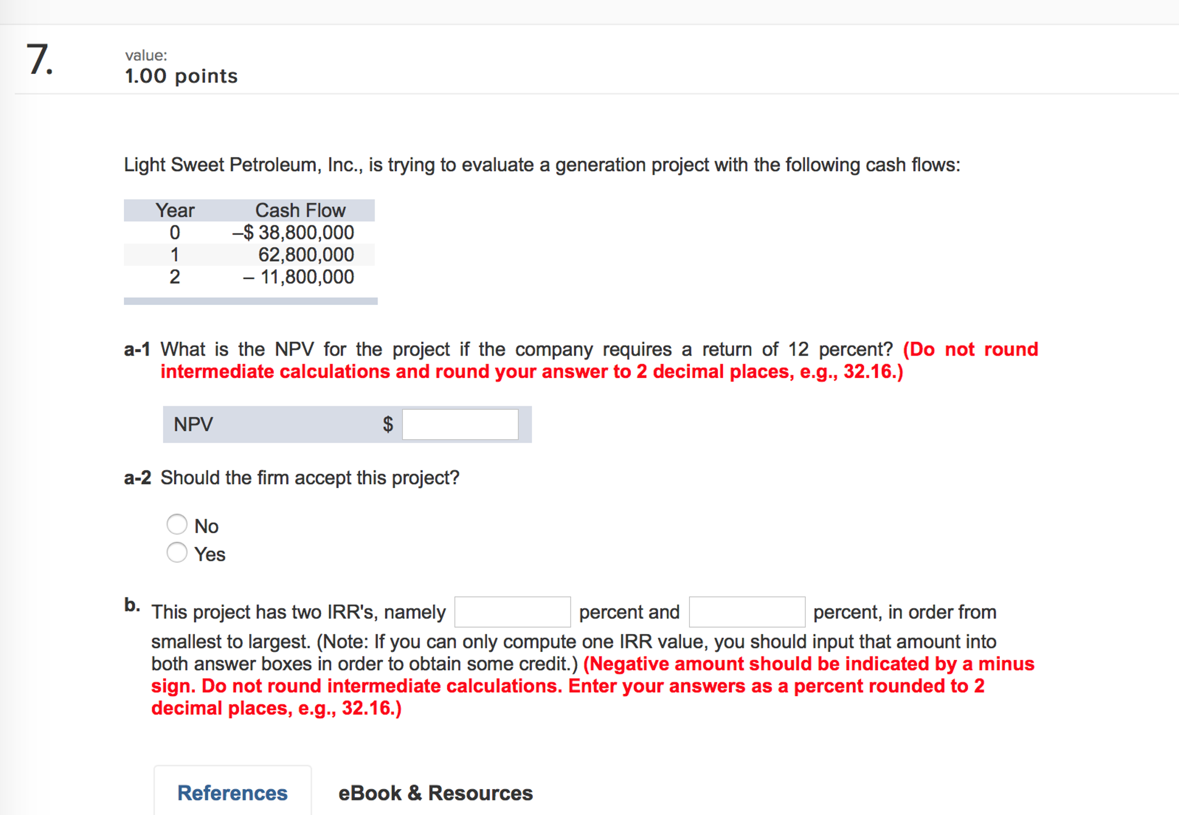1179x815 pixels.
Task: Click the 'a-2' question label
Action: click(x=137, y=477)
